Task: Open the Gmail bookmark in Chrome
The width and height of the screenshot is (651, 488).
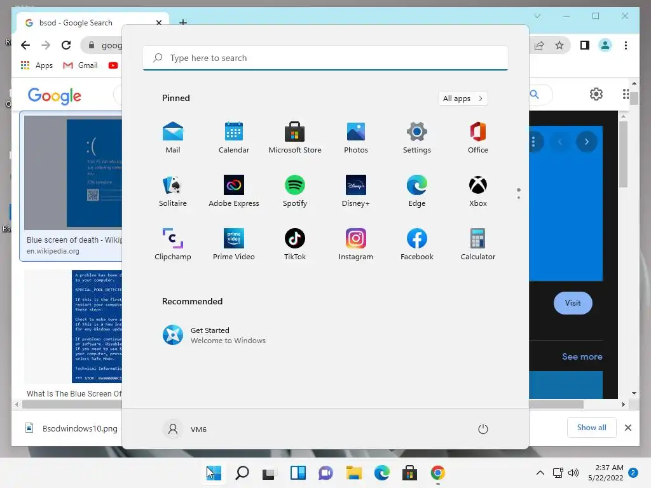Action: click(x=80, y=65)
